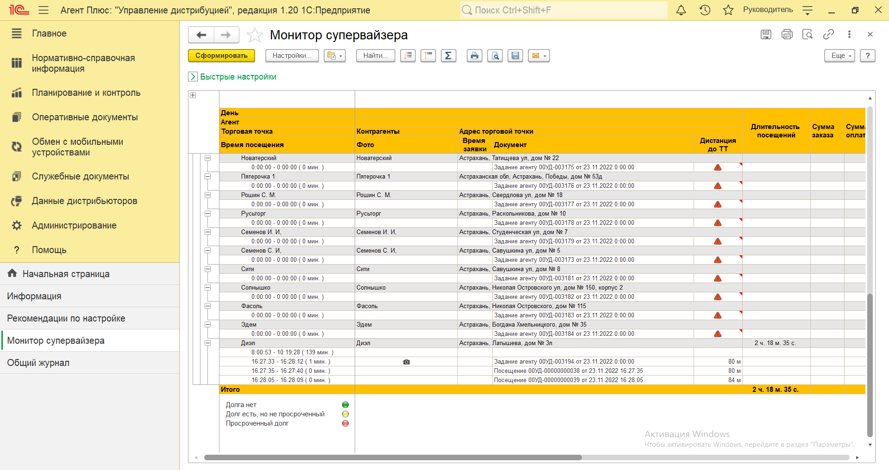Image resolution: width=889 pixels, height=470 pixels.
Task: Open the 1C main menu hamburger
Action: pos(44,10)
